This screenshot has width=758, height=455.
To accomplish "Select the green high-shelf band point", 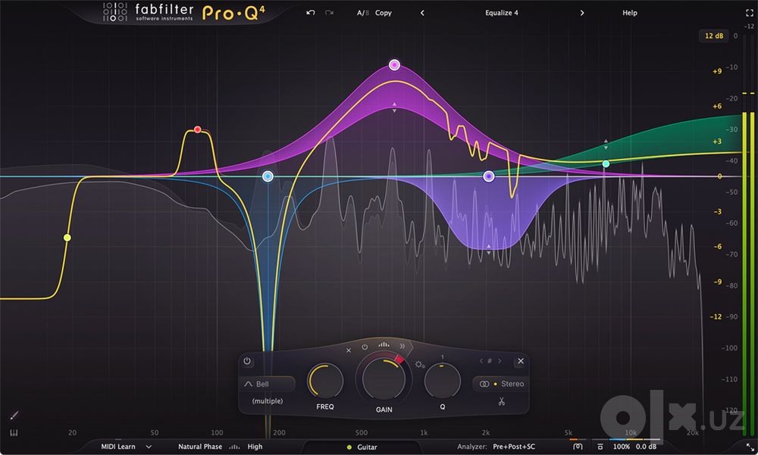I will 606,164.
